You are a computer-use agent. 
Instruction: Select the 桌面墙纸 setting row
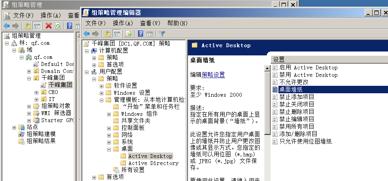[330, 89]
